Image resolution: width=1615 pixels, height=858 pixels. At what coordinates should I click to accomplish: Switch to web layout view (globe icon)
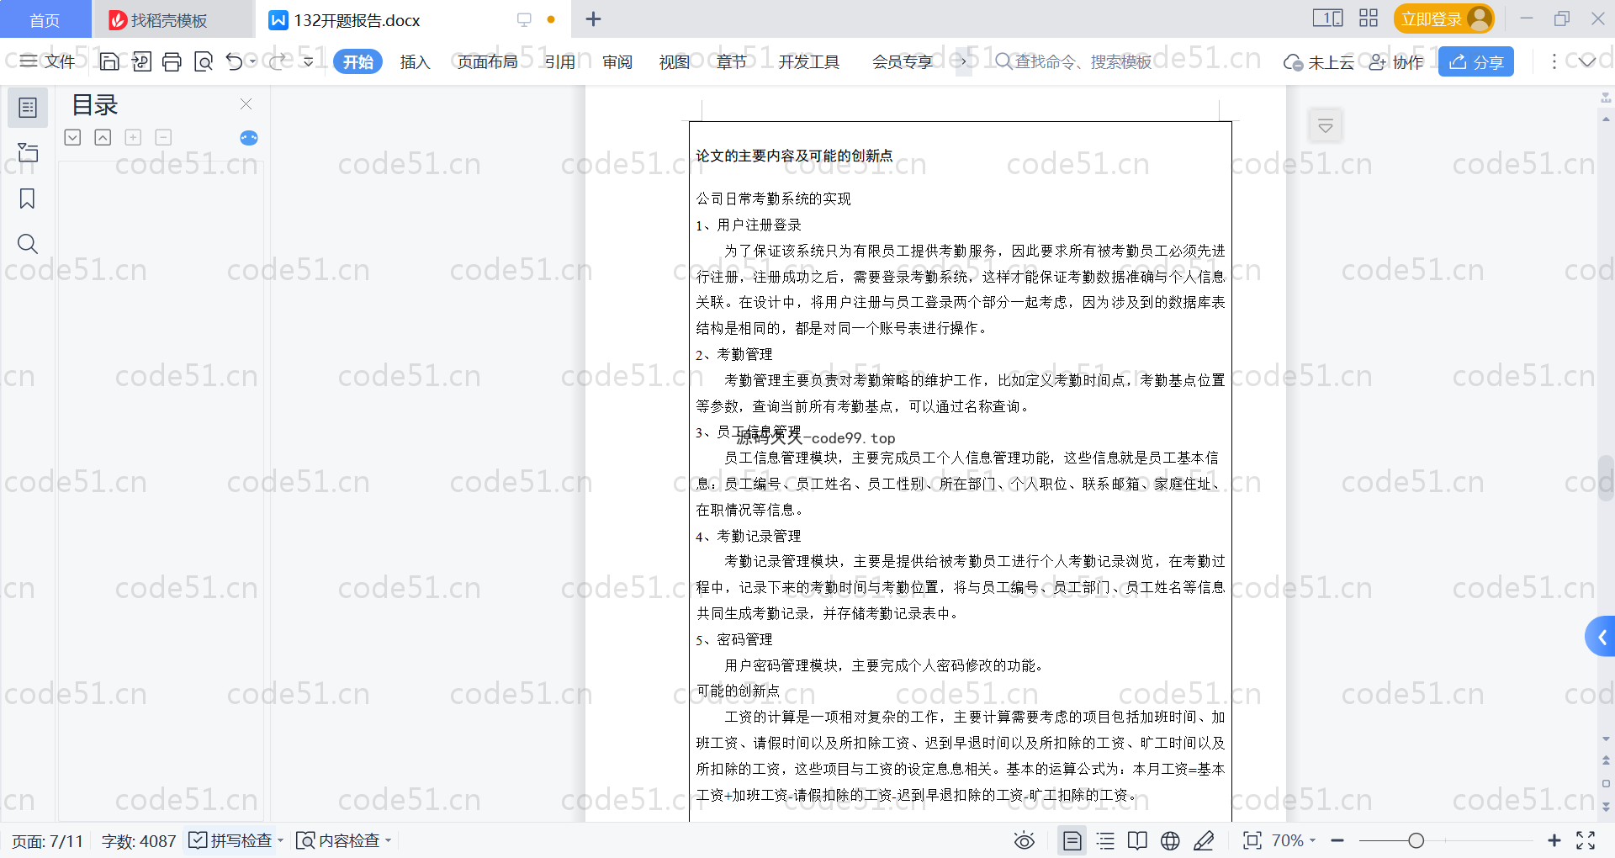pyautogui.click(x=1170, y=840)
